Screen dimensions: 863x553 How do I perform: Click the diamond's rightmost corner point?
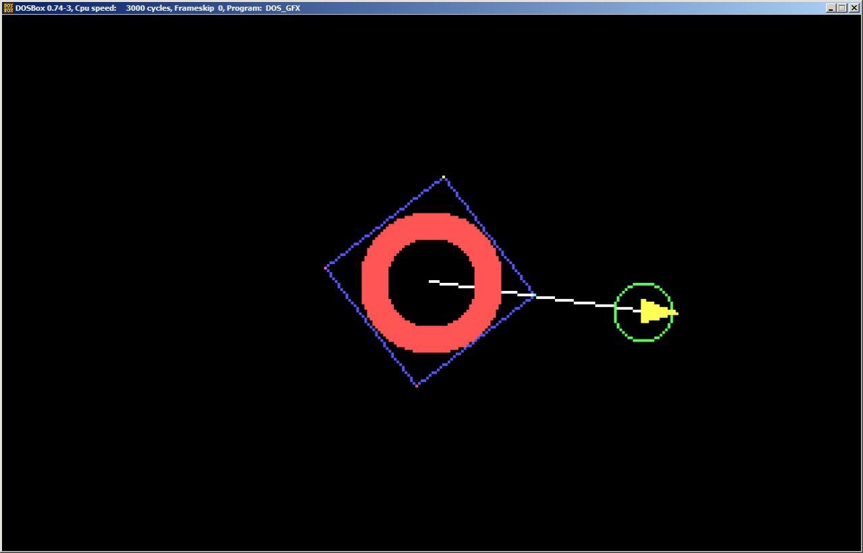tap(535, 294)
